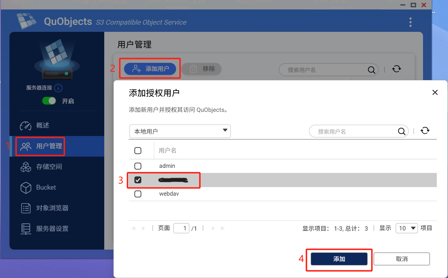This screenshot has height=278, width=448.
Task: Click the search magnifier in user management
Action: 371,70
